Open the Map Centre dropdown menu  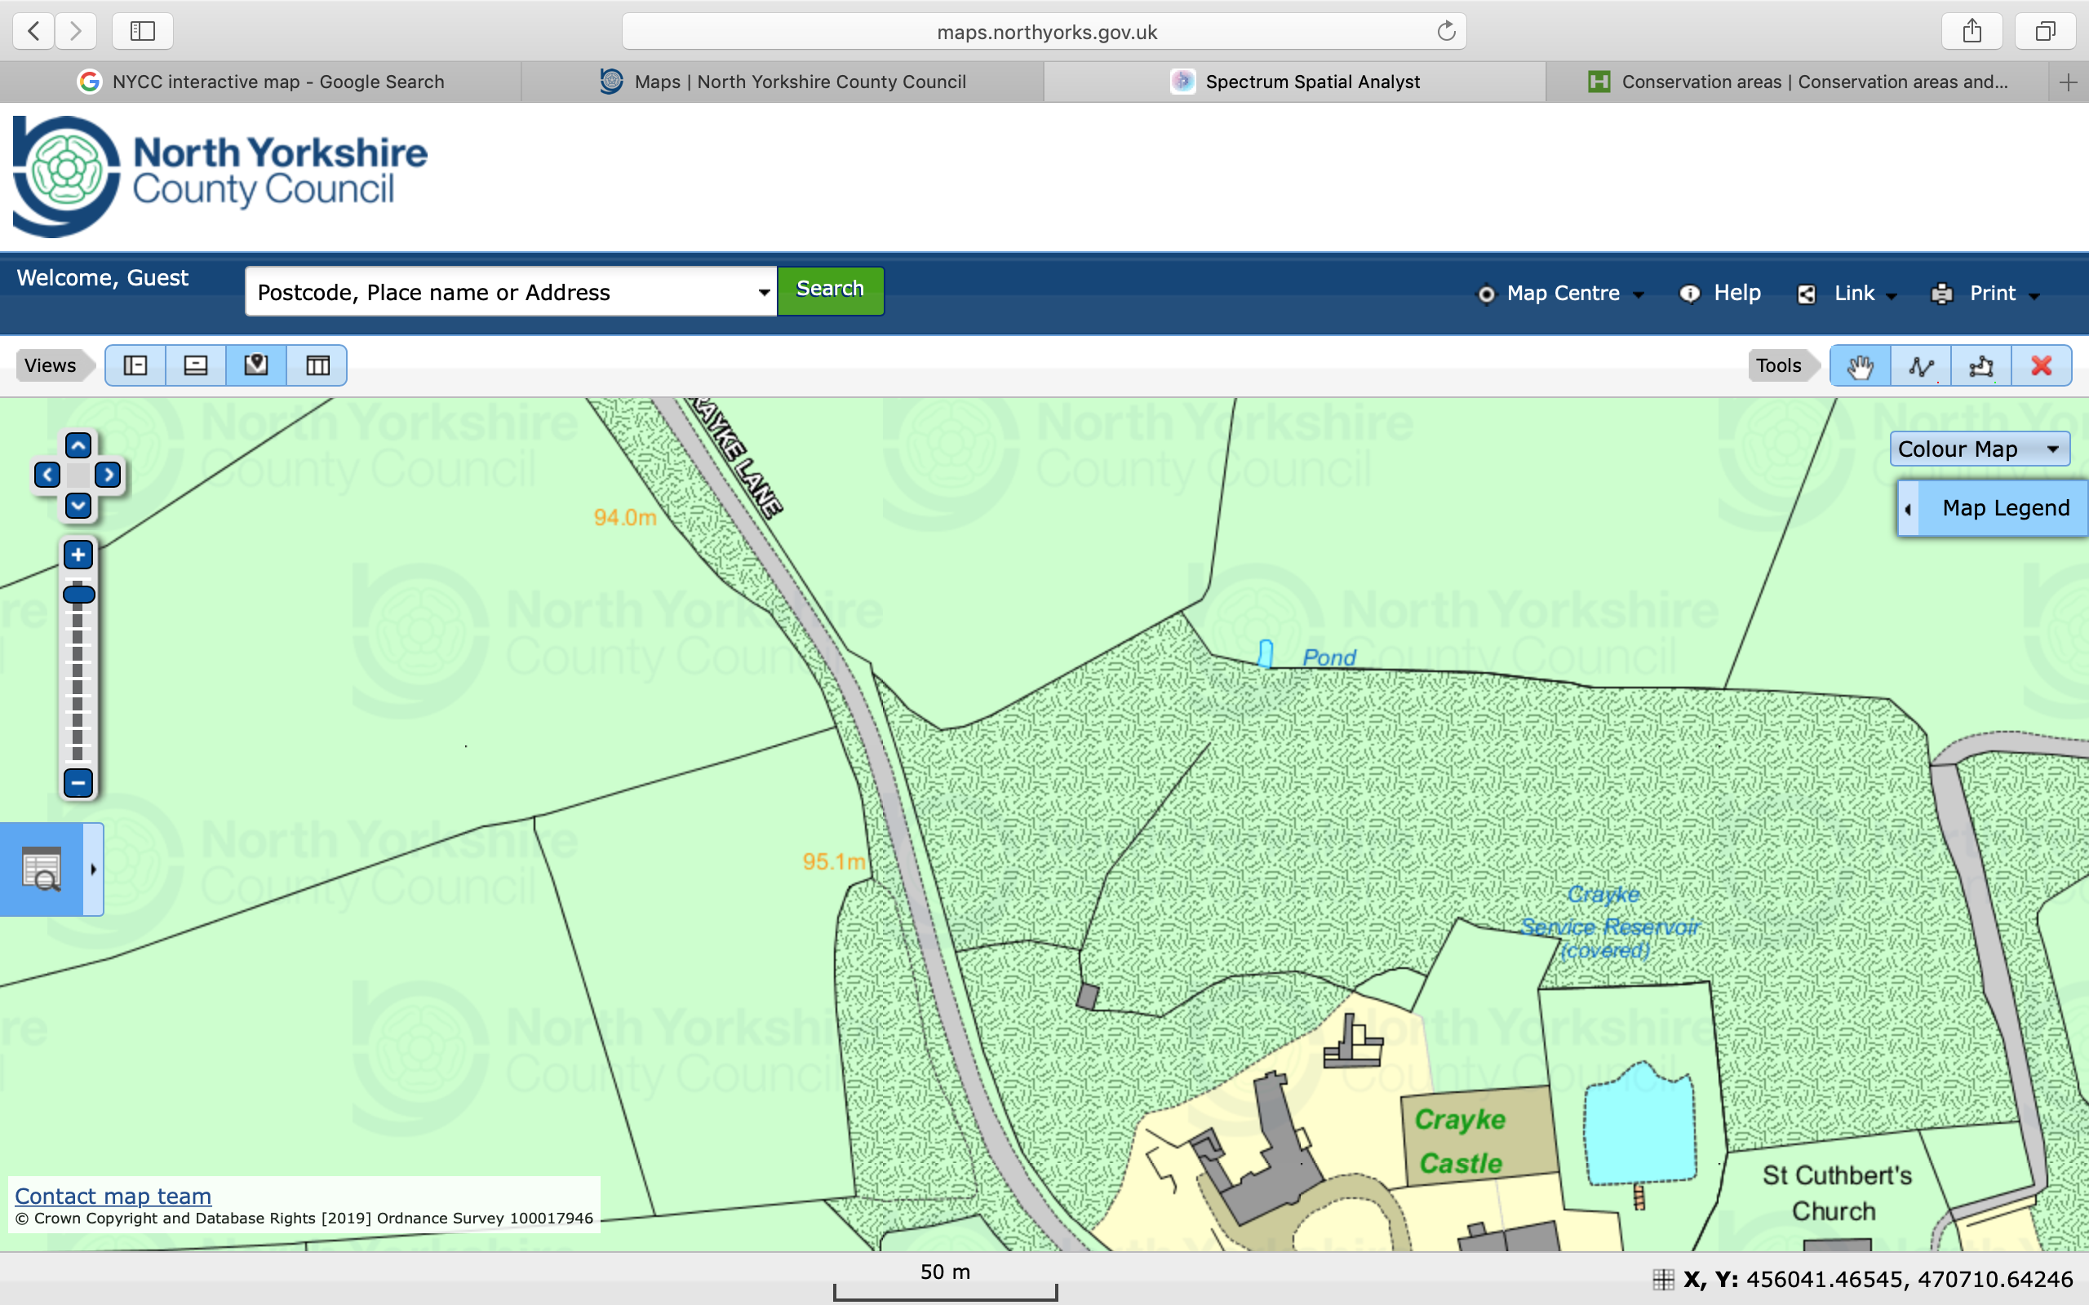click(x=1562, y=294)
